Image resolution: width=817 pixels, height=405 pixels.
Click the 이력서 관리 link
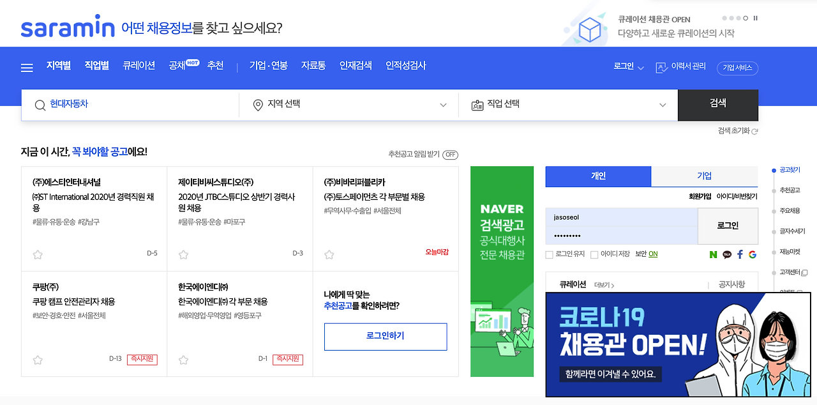pos(688,66)
